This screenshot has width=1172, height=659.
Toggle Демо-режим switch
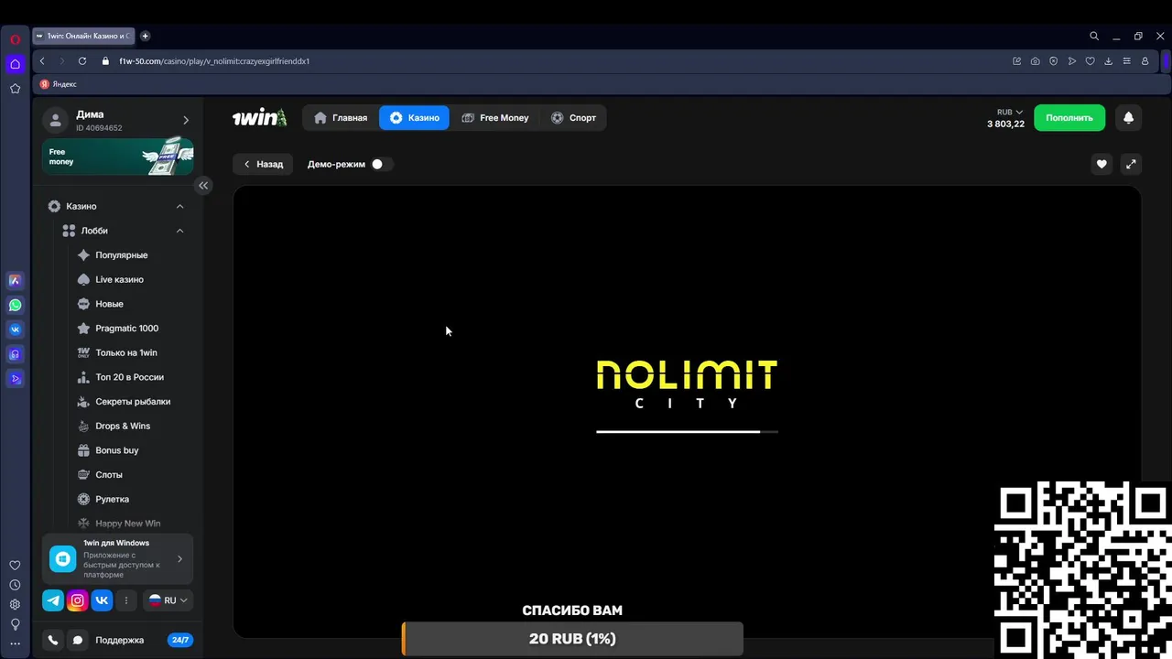pos(382,164)
